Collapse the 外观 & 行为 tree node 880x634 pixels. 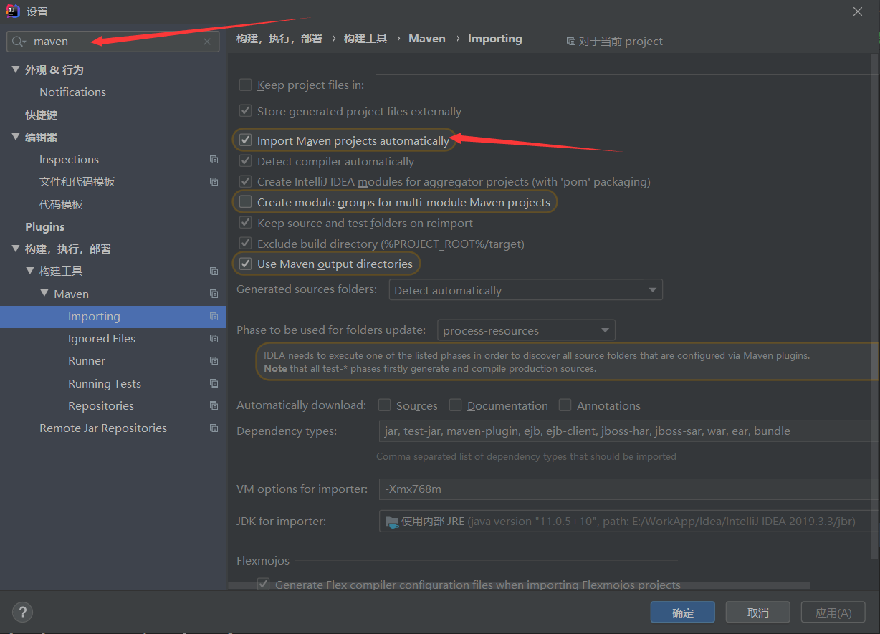(x=16, y=69)
